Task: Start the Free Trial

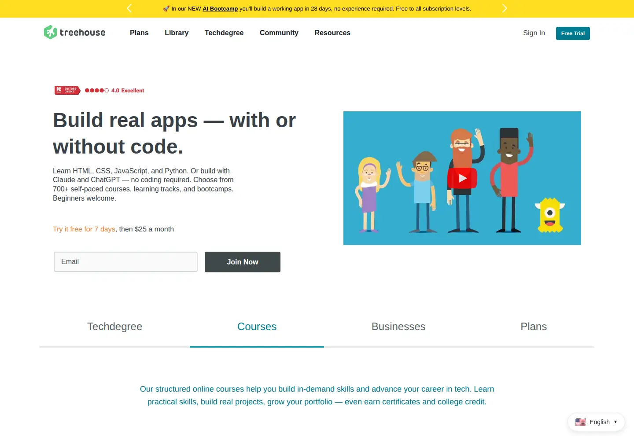Action: click(x=573, y=33)
